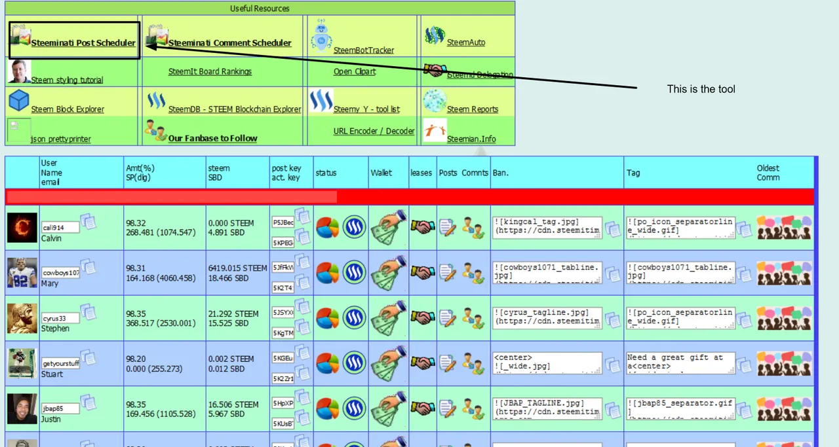Click the SteemAuto logo icon

435,35
